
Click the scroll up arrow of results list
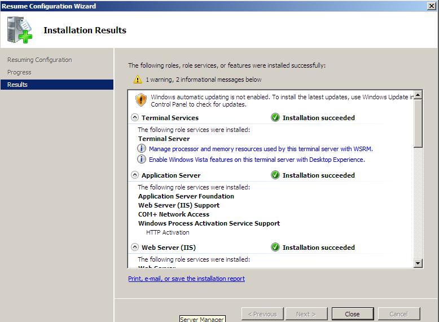(x=418, y=95)
